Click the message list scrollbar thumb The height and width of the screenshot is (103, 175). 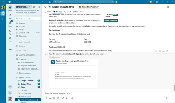point(174,88)
